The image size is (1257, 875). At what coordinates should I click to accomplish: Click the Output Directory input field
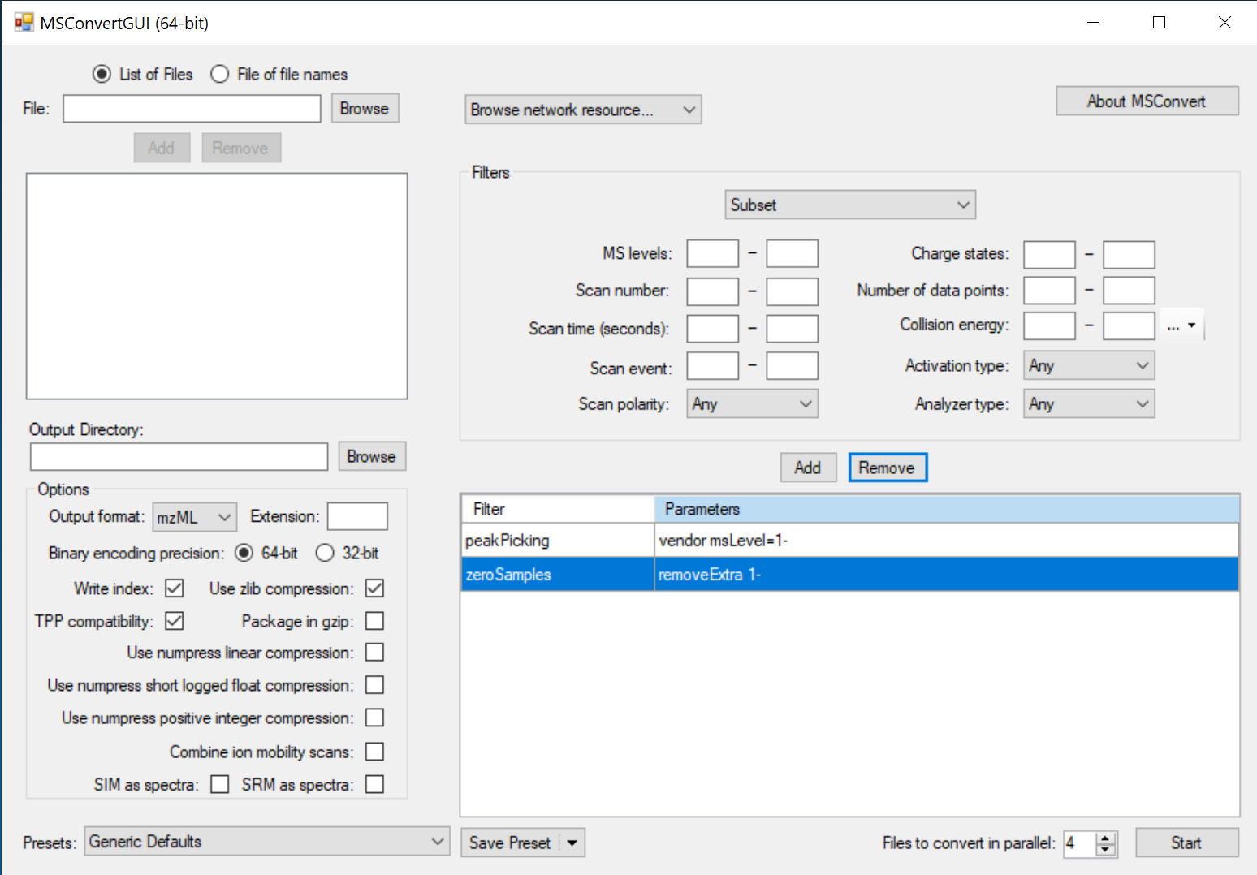coord(179,457)
